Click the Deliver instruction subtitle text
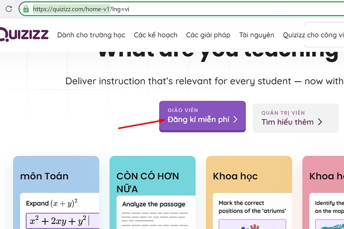344x229 pixels. (205, 82)
